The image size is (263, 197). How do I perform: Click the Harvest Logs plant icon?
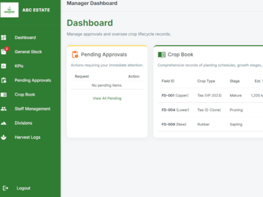[x=3, y=137]
